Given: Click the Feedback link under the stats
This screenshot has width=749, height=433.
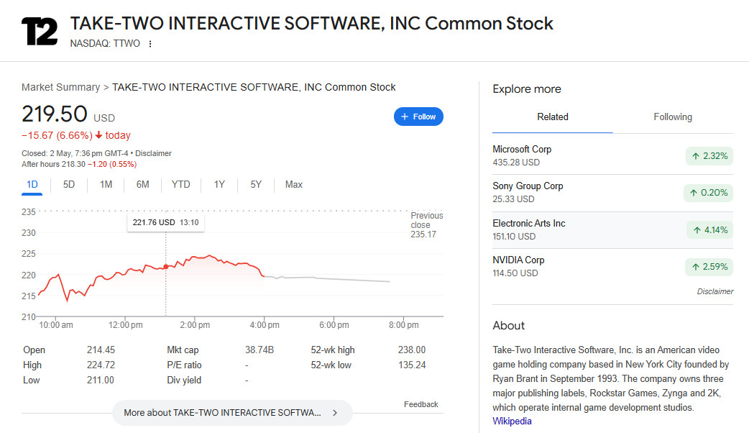Looking at the screenshot, I should pyautogui.click(x=421, y=405).
